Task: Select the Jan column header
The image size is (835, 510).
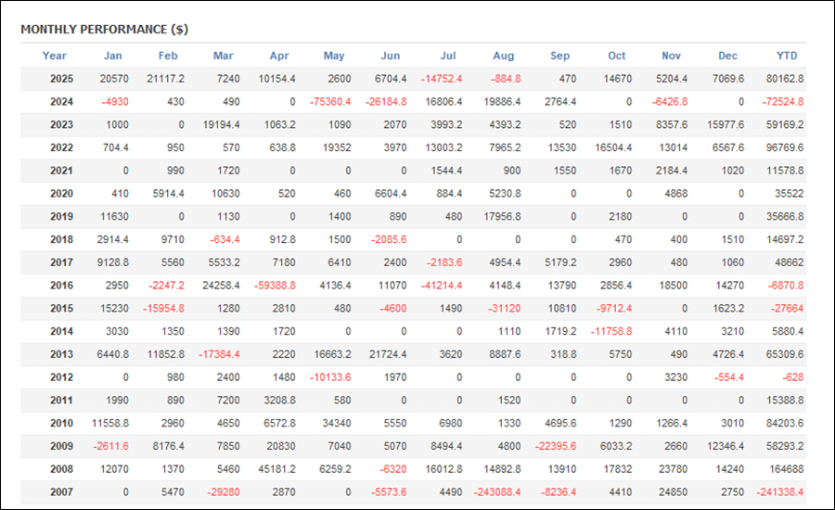Action: click(112, 56)
